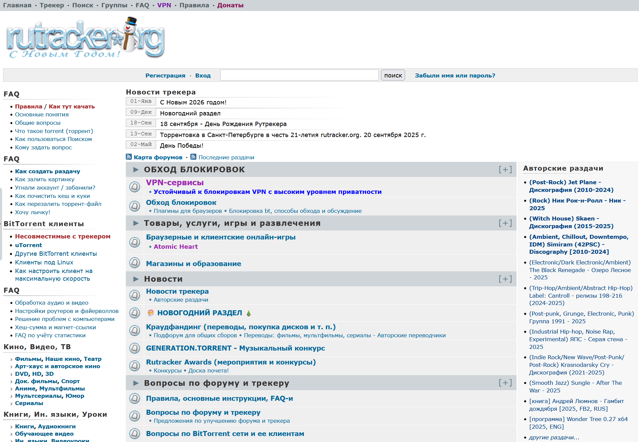Collapse the Новости section triangle arrow

[x=136, y=279]
